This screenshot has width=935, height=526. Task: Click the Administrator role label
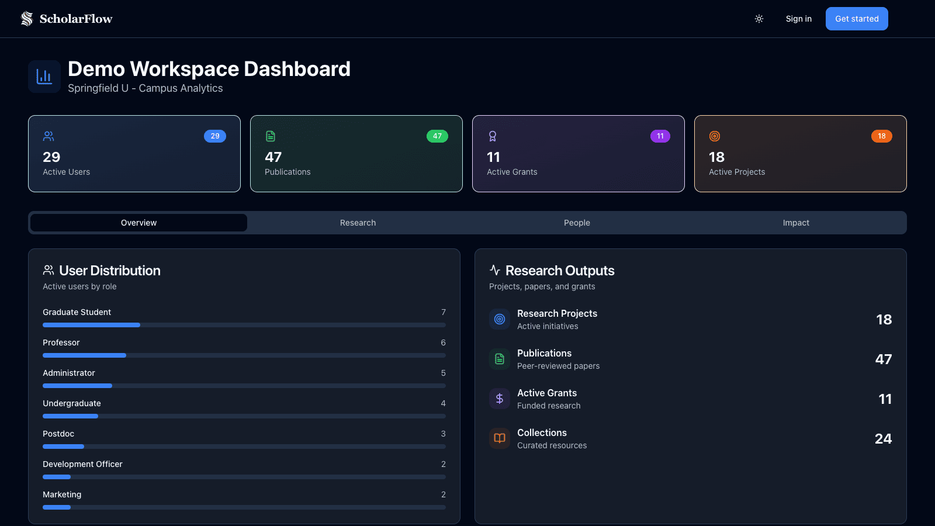69,373
